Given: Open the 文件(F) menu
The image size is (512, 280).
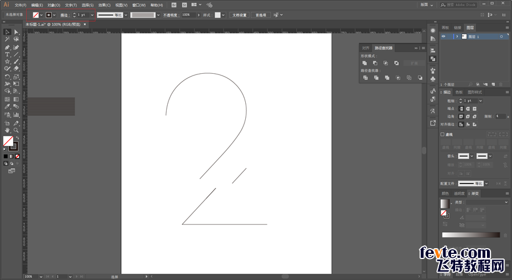Looking at the screenshot, I should pos(20,5).
